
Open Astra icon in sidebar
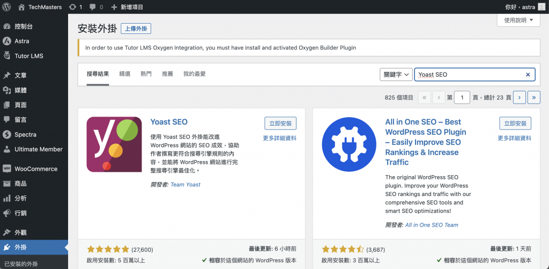tap(6, 41)
